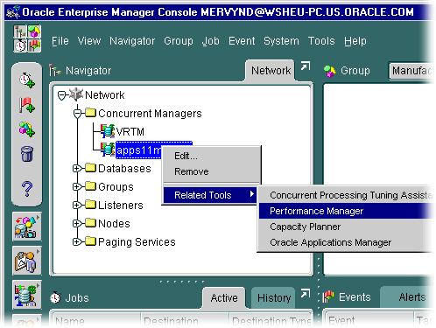Collapse the Network root node
This screenshot has height=328, width=436.
pyautogui.click(x=61, y=95)
